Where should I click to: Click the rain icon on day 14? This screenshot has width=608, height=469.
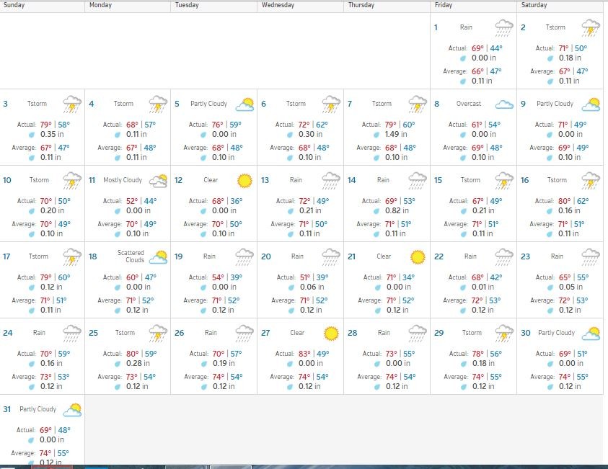417,181
